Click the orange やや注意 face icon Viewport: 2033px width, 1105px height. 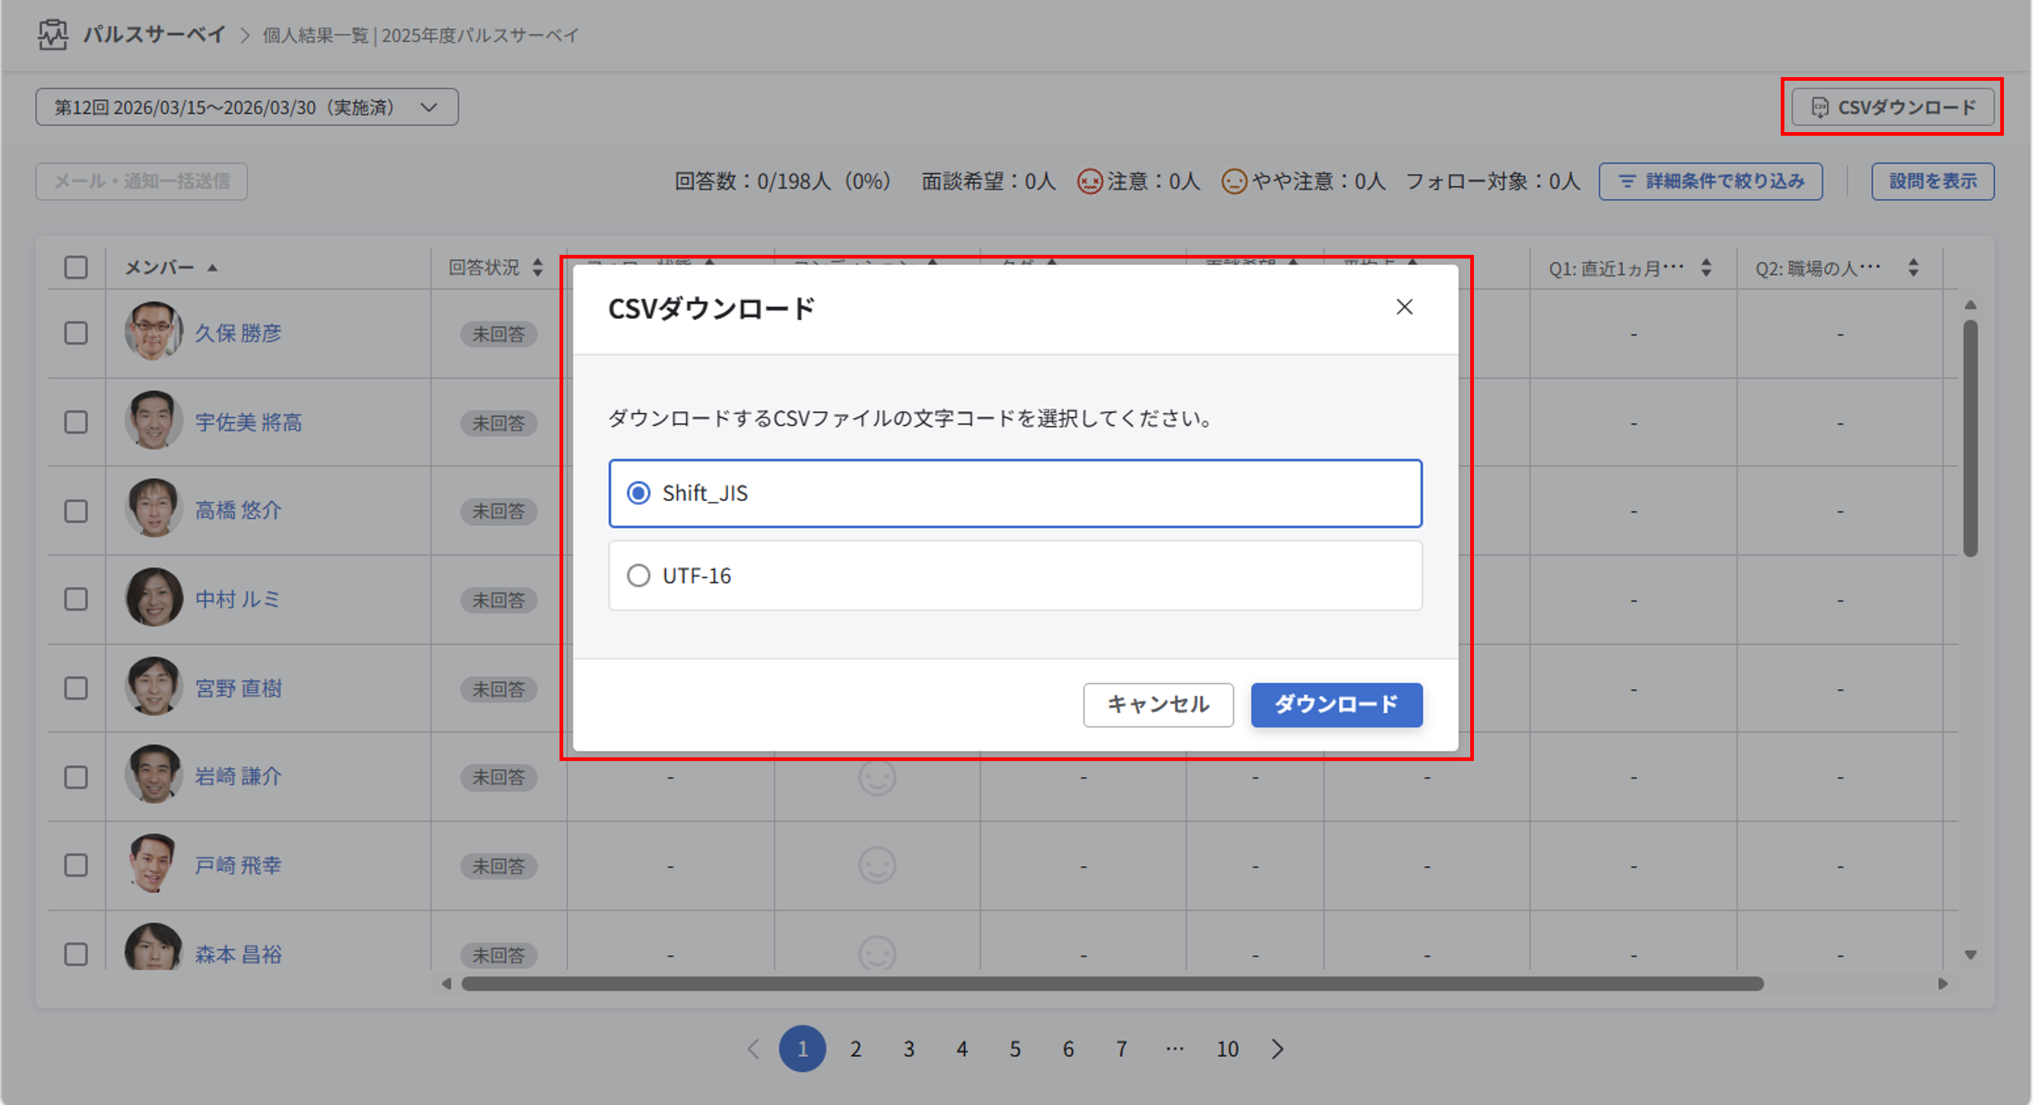tap(1234, 181)
